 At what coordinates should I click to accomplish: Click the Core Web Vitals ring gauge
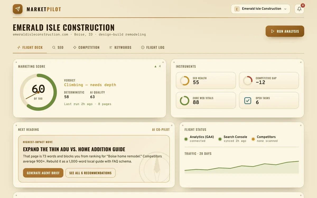click(184, 101)
